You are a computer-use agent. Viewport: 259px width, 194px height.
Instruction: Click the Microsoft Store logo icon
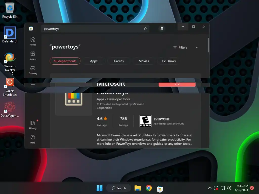[31, 29]
